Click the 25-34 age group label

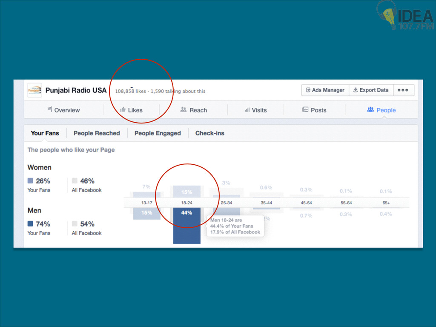point(227,203)
